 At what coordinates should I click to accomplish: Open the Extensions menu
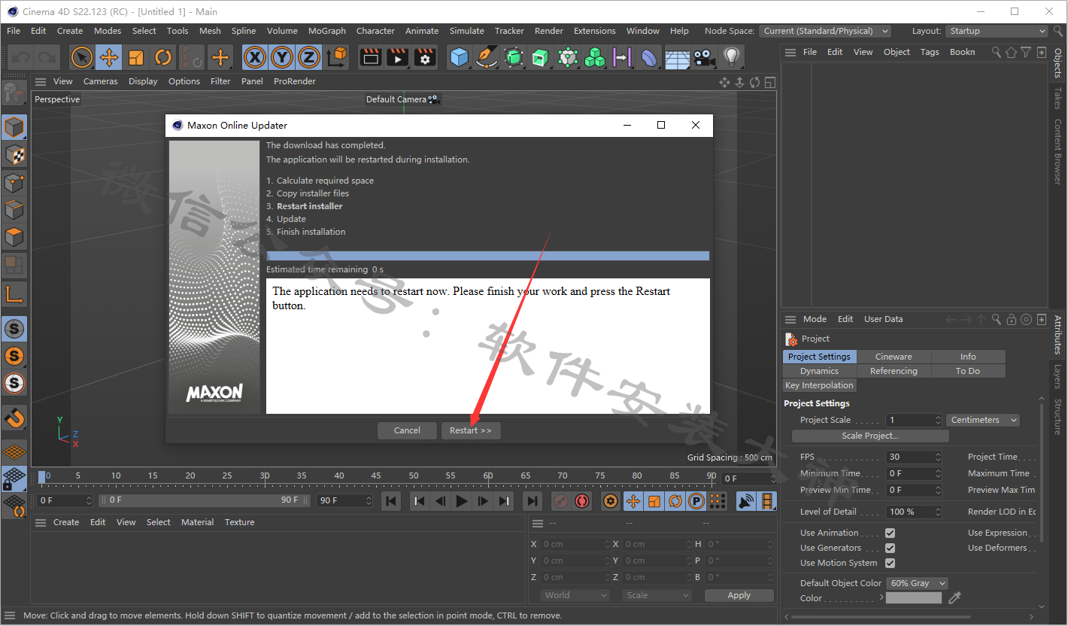click(x=594, y=31)
